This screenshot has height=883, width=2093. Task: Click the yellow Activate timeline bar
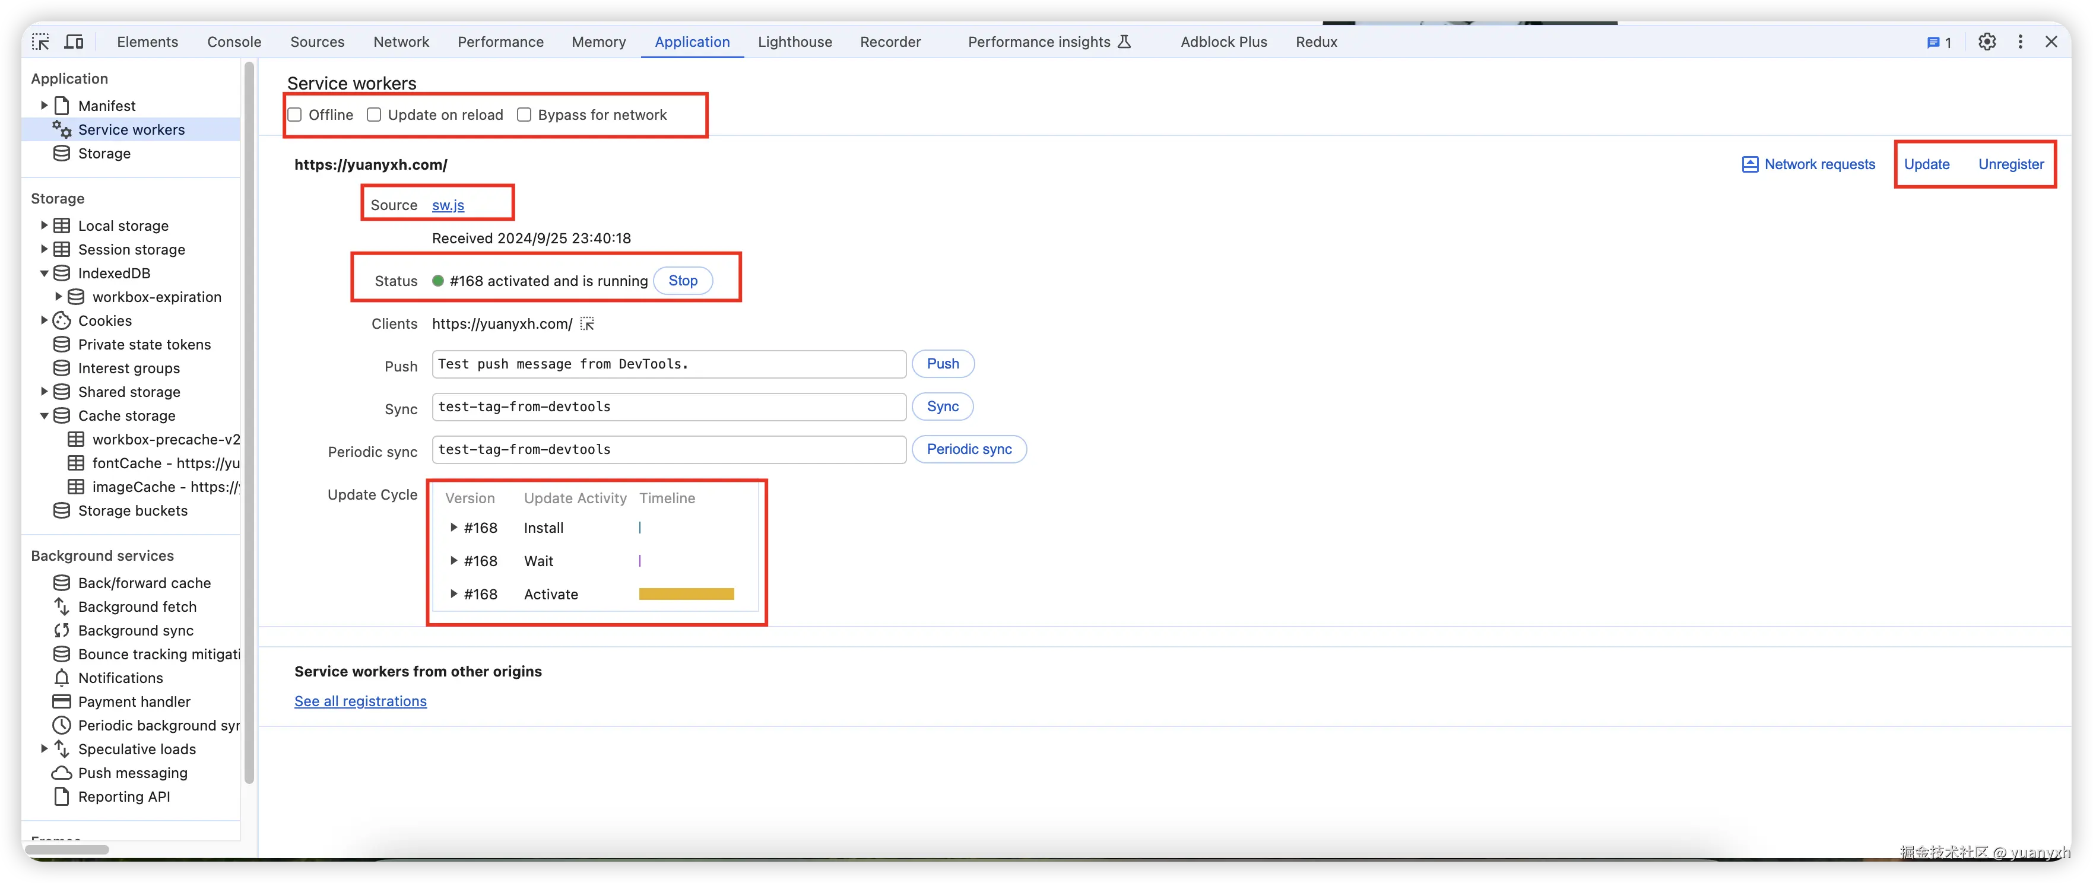(x=686, y=594)
